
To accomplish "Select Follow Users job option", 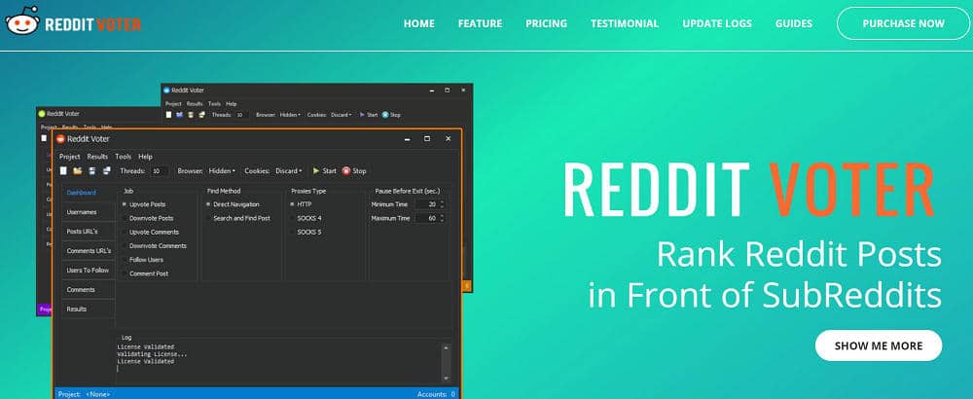I will pos(142,260).
